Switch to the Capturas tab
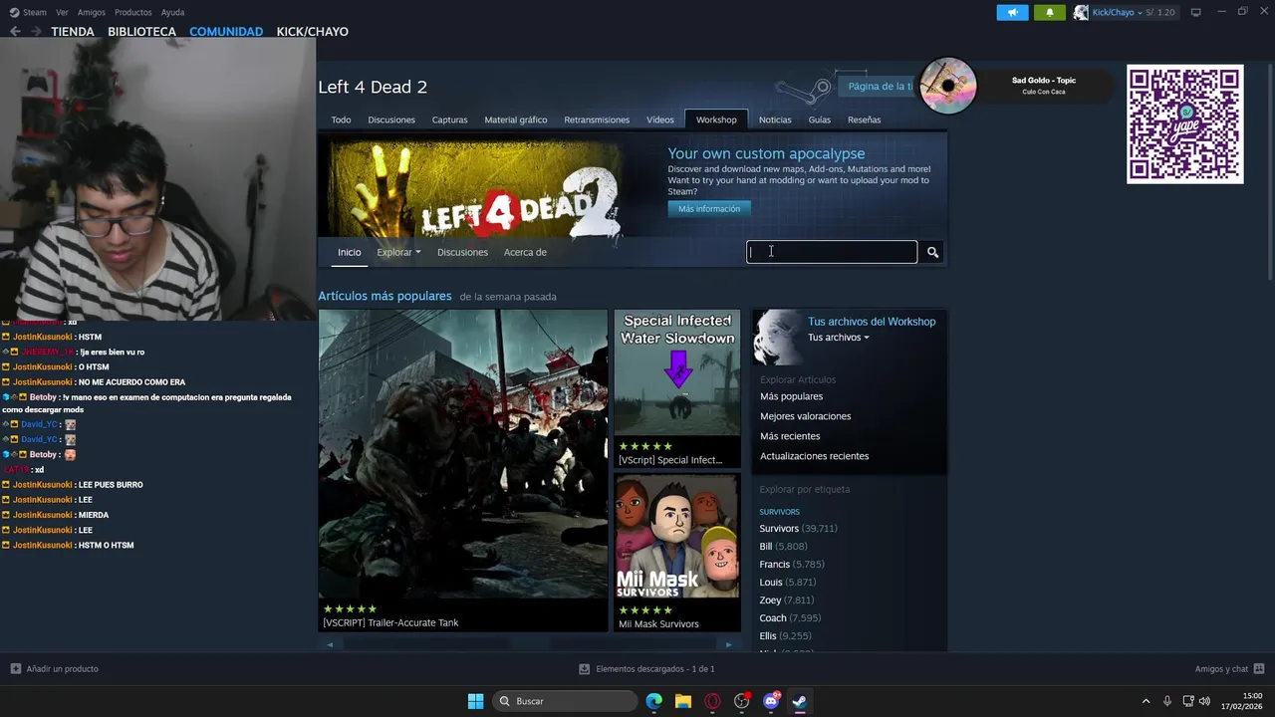1275x717 pixels. coord(449,119)
